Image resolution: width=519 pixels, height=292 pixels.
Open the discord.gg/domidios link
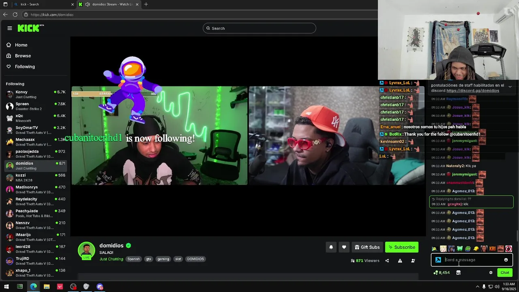pos(473,90)
